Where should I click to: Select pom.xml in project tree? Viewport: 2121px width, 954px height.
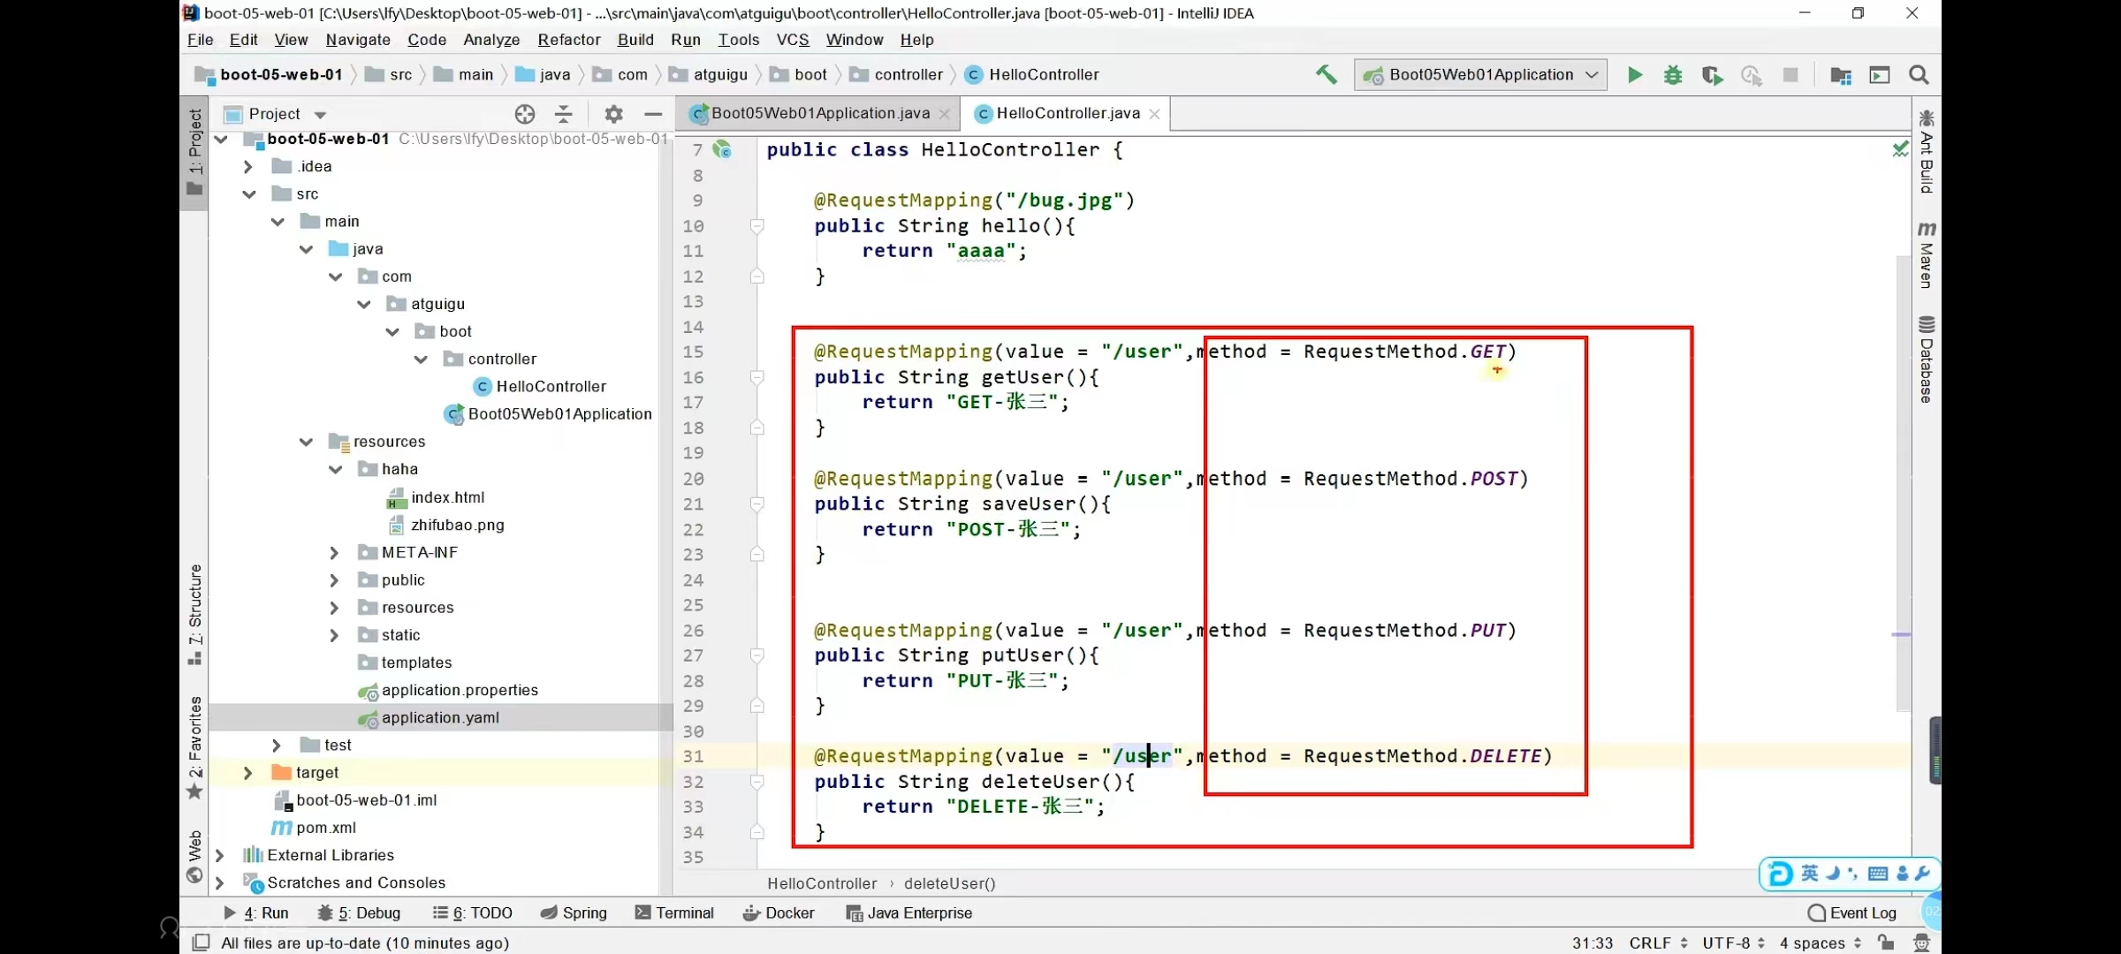(325, 828)
